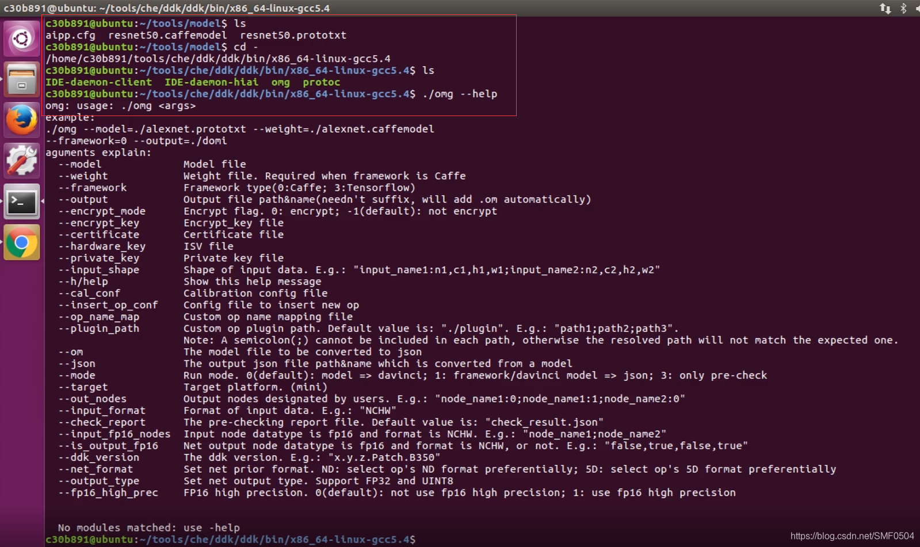Click the --encrypt_mode argument line

[x=277, y=211]
